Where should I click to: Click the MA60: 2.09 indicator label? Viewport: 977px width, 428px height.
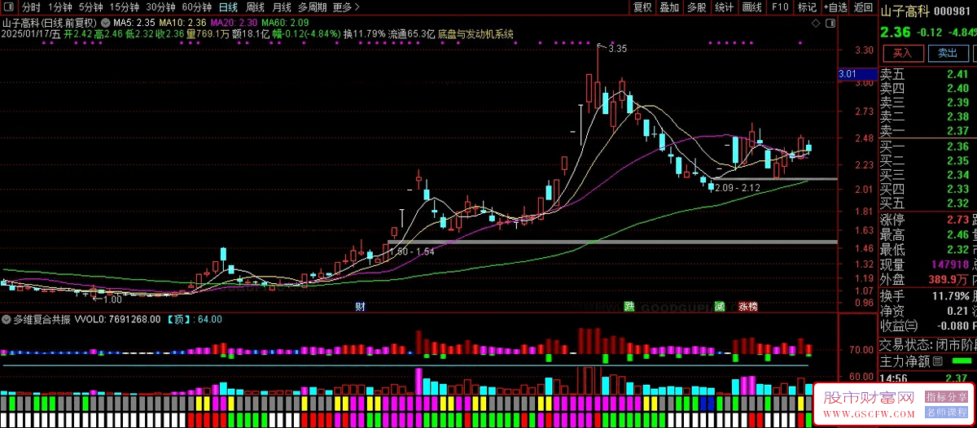point(285,21)
